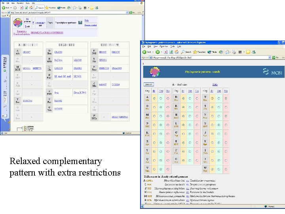Click Stop icon in the COG window toolbar

click(x=22, y=8)
